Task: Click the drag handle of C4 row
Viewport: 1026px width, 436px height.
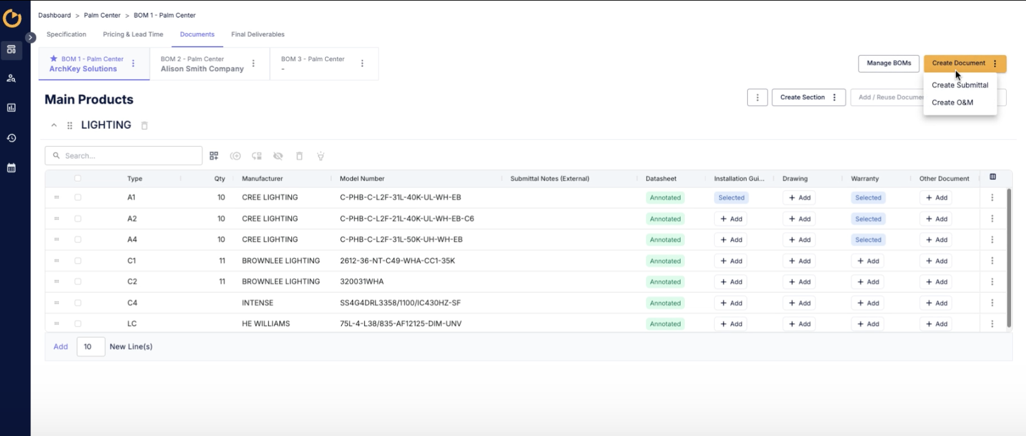Action: (57, 303)
